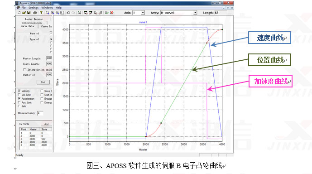Click the Print toolbar icon
312x174 pixels.
[35, 13]
